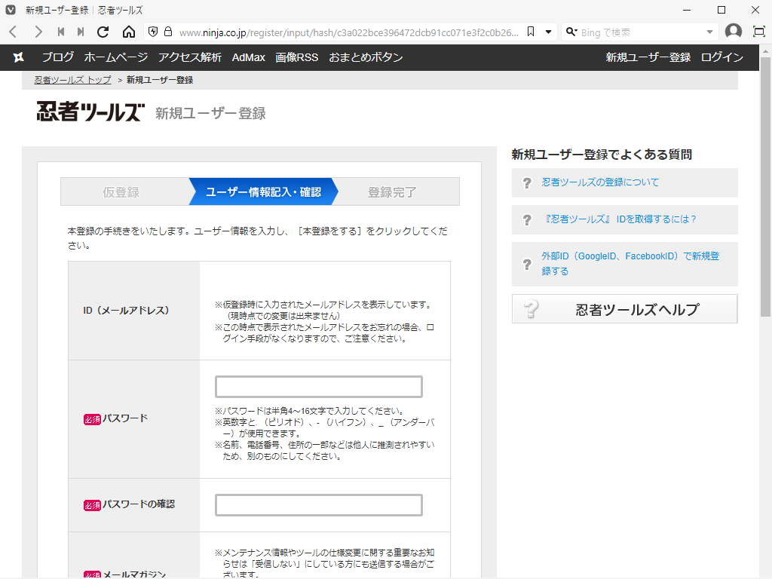
Task: Open 『忍者ツールズ』IDを取得するには？ link
Action: [620, 219]
